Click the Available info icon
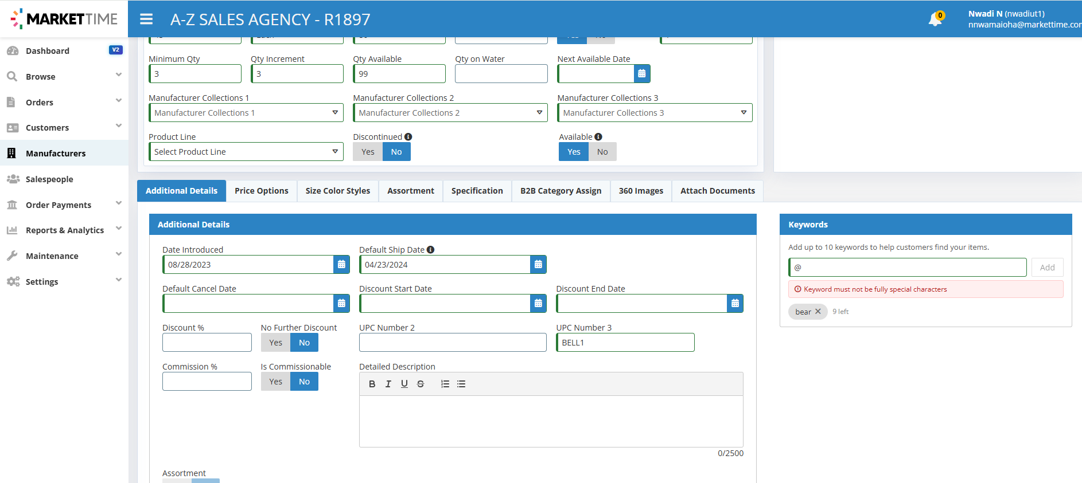Viewport: 1082px width, 483px height. [598, 137]
